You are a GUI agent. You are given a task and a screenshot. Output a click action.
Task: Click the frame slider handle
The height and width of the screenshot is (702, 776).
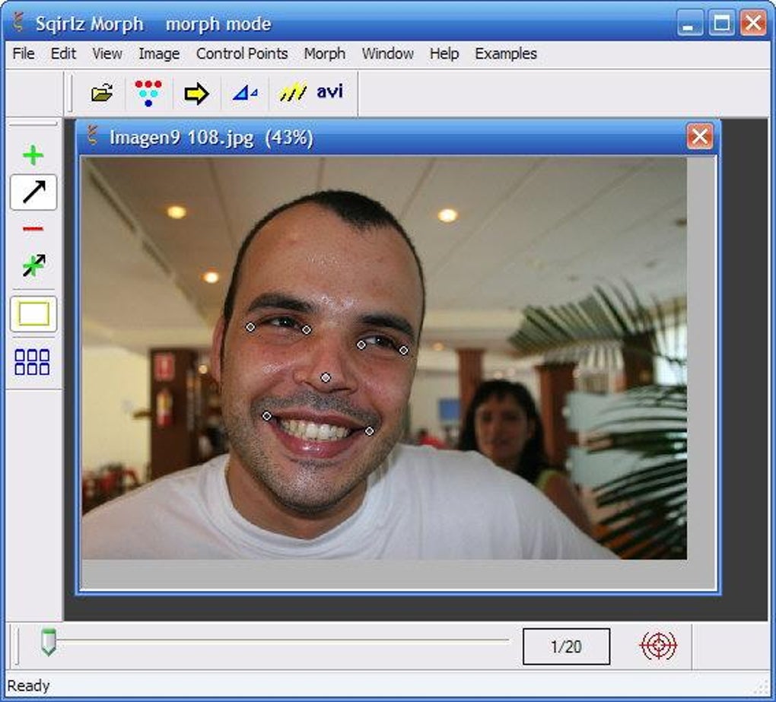pos(49,642)
